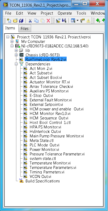Click the lib folder icon
The image size is (108, 211).
click(21, 51)
